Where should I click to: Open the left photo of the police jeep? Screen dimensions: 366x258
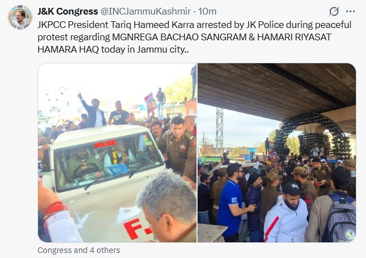tap(117, 153)
